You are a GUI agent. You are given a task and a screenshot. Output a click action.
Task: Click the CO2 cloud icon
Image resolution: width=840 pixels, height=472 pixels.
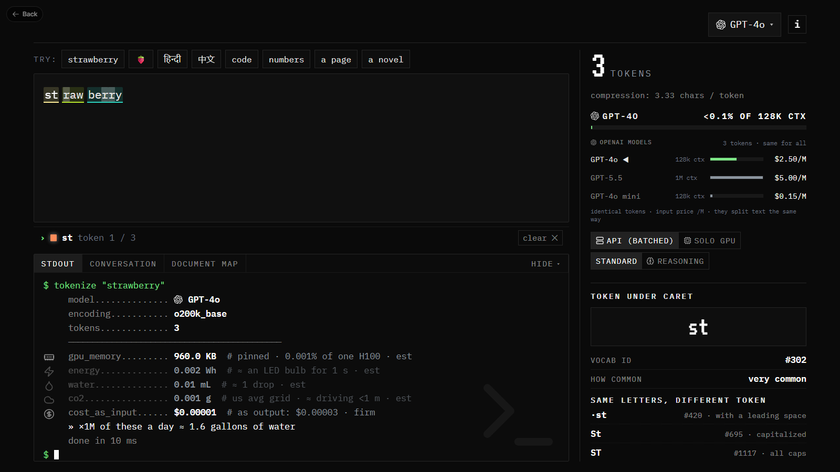pyautogui.click(x=49, y=400)
